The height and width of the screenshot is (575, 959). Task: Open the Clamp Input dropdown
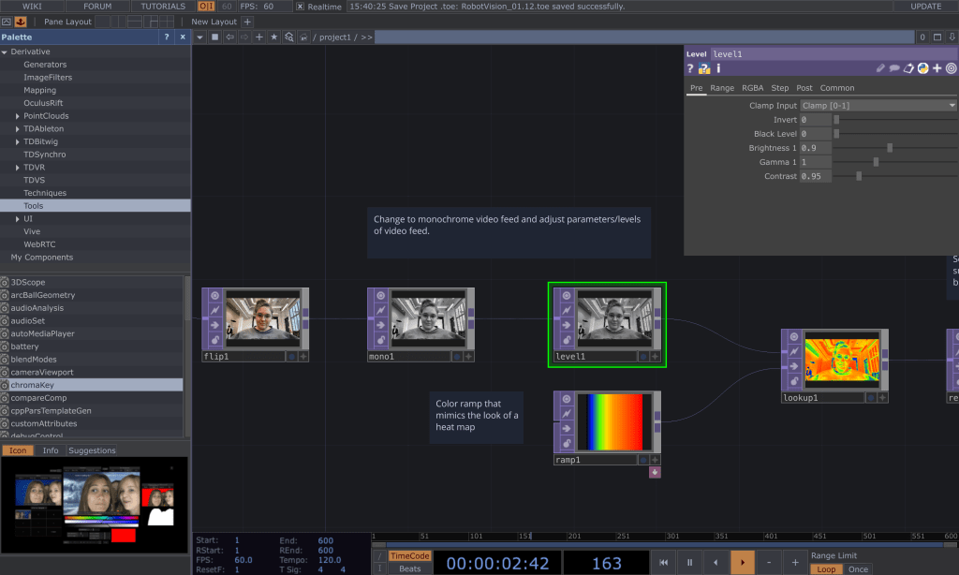tap(878, 106)
